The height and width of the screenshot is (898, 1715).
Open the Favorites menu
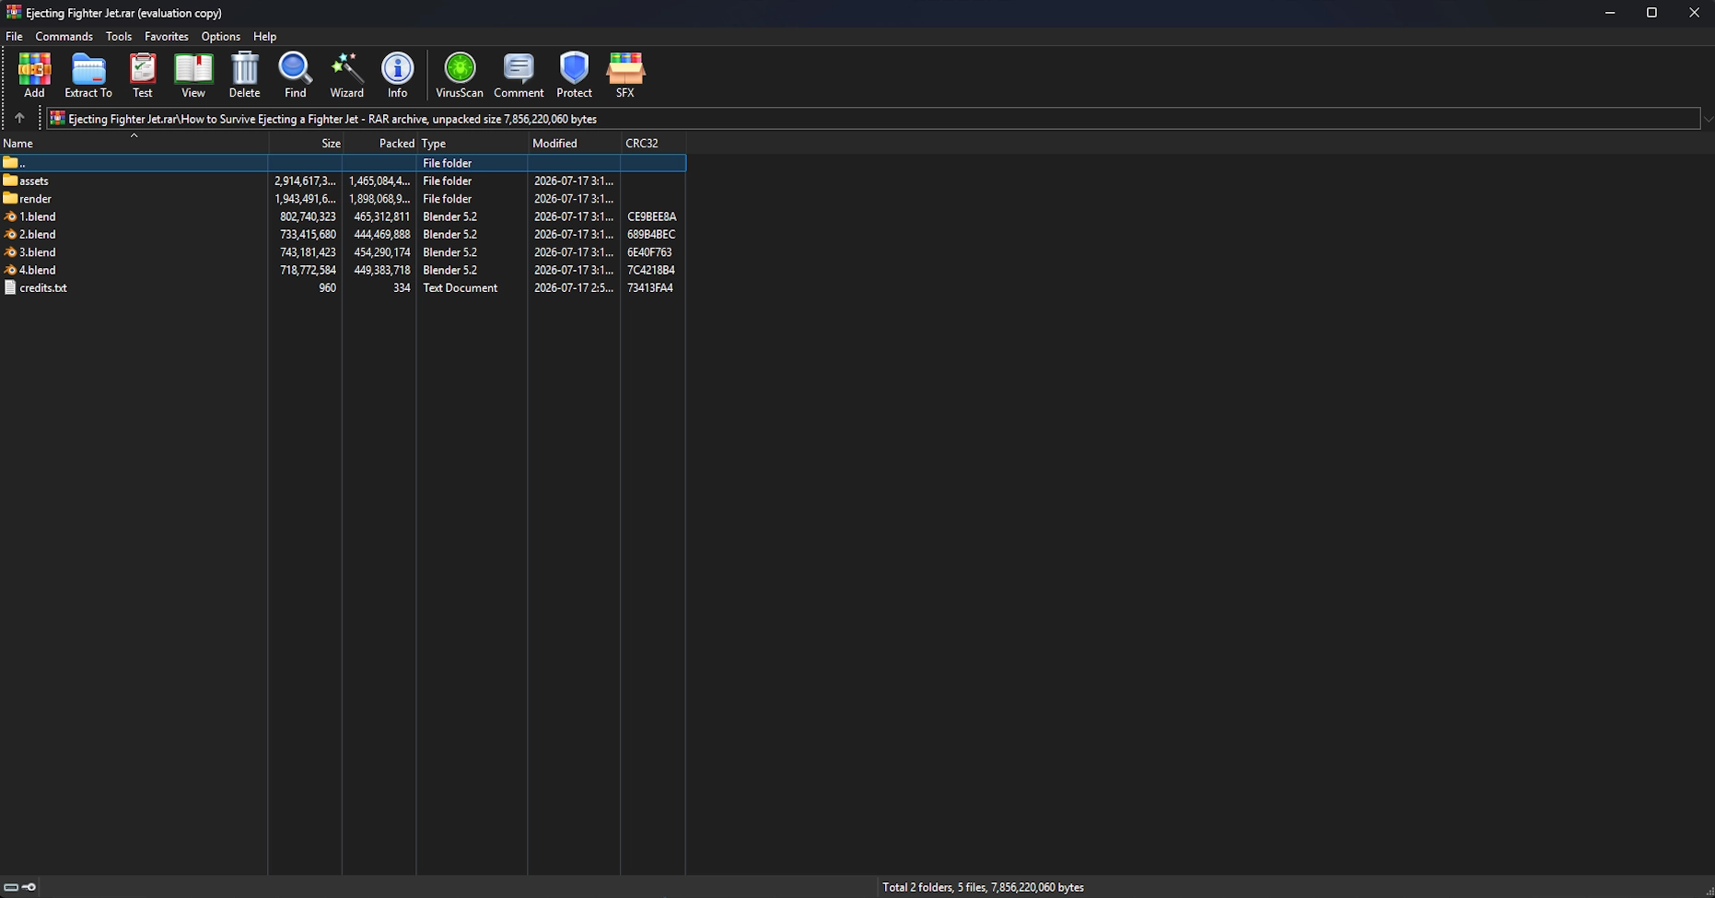167,36
